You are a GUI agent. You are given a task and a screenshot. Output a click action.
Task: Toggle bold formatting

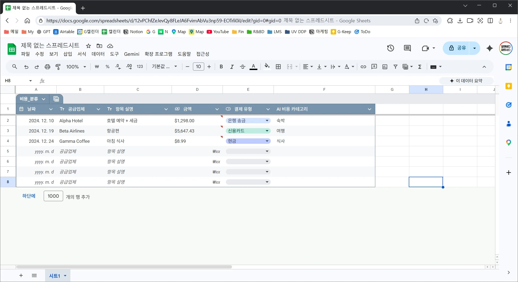point(221,67)
